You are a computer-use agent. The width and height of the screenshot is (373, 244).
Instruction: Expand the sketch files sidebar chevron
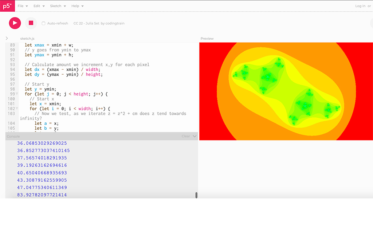(7, 38)
